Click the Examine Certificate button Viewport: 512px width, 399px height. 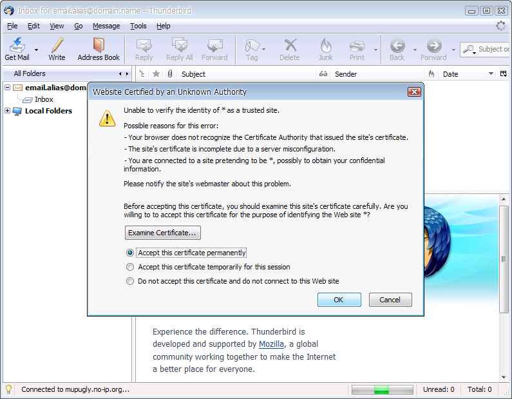pos(163,233)
